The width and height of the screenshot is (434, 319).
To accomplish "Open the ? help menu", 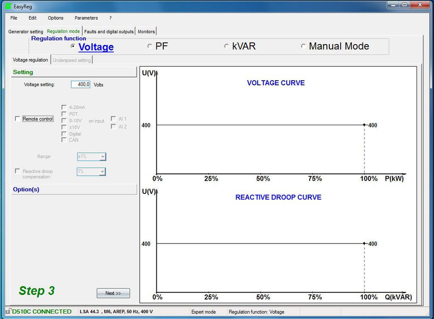I will coord(111,18).
